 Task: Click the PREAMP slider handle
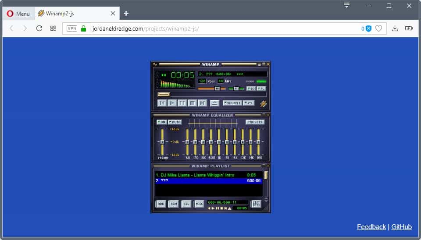click(x=162, y=142)
